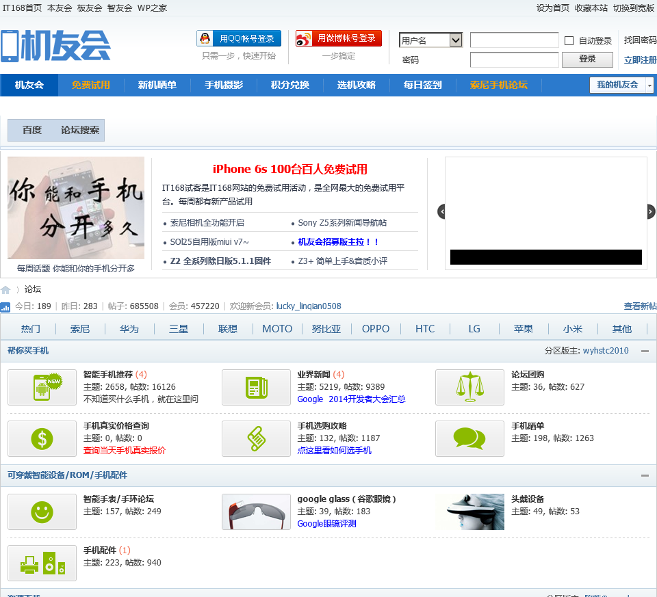Open the iPhone 6s 100台百人免费试用 headline
The image size is (657, 597).
[x=290, y=169]
